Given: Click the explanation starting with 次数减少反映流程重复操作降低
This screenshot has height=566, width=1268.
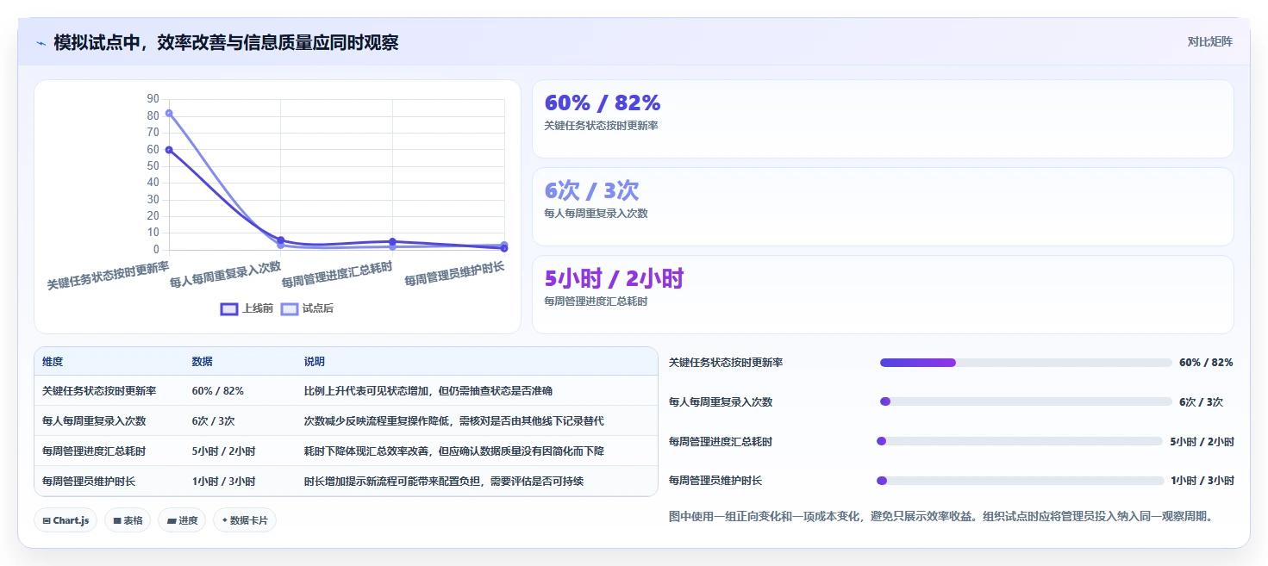Looking at the screenshot, I should pos(454,421).
